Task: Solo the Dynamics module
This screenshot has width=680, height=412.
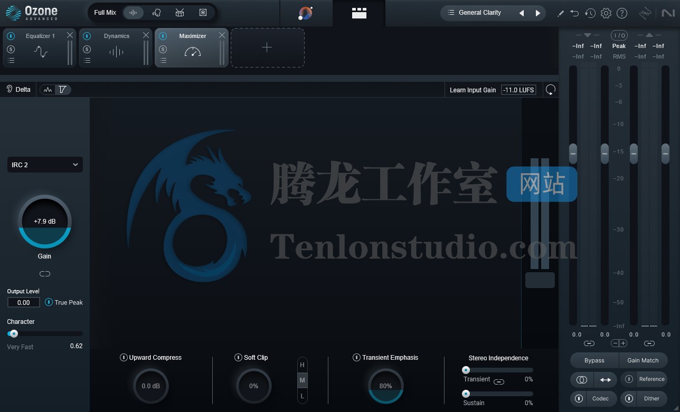Action: pos(87,49)
